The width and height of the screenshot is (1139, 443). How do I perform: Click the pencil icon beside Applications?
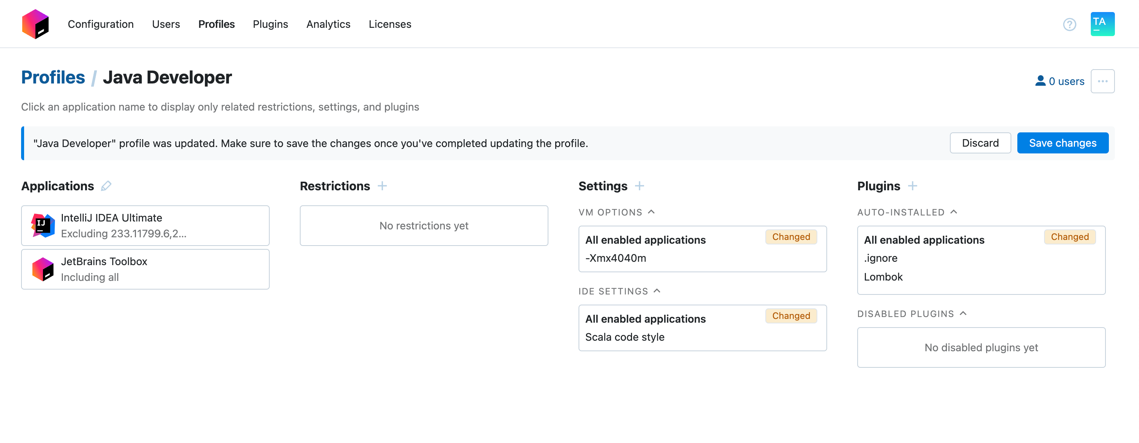pyautogui.click(x=106, y=186)
